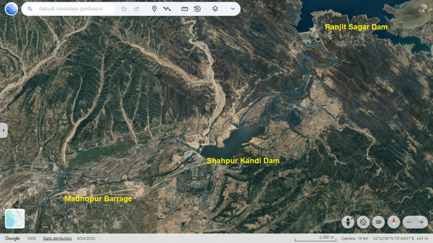Image resolution: width=433 pixels, height=243 pixels.
Task: Show historical imagery with the clock icon
Action: [197, 9]
